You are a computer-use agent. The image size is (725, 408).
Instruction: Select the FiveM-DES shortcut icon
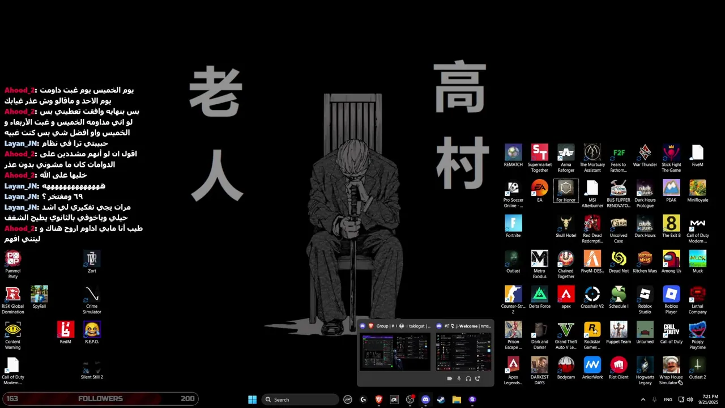pos(592,262)
